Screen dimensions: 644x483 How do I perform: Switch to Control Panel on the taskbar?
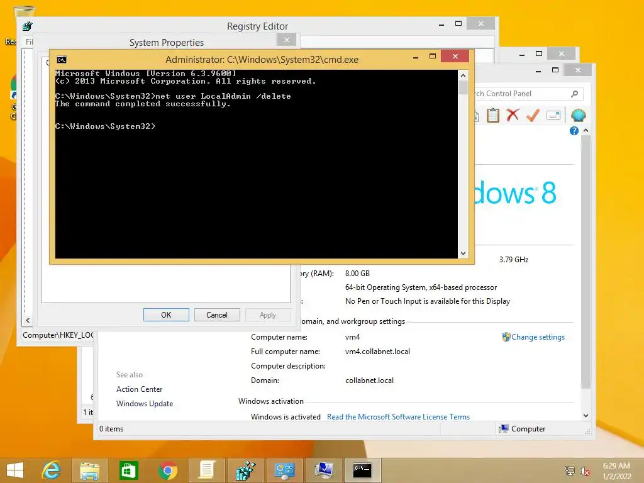285,470
